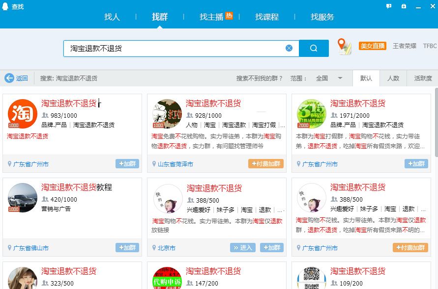
Task: Open the cartoon avatar in the 1971/2000 group's lower neighbor card with 付费加群
Action: pos(312,198)
